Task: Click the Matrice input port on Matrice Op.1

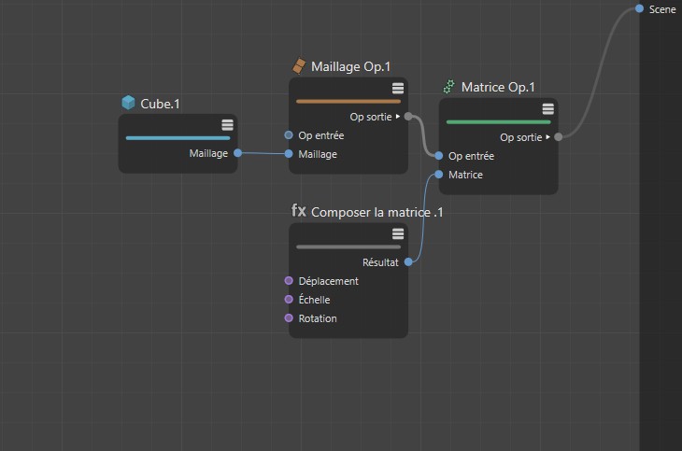Action: tap(439, 175)
